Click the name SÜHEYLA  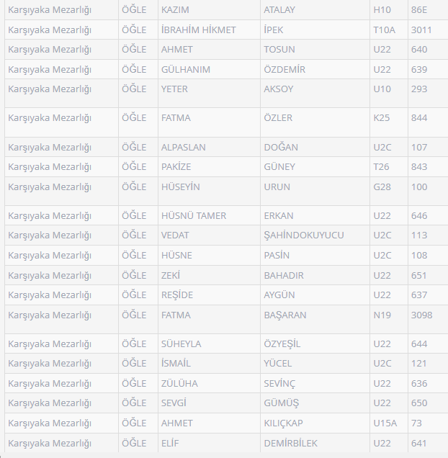[x=182, y=344]
